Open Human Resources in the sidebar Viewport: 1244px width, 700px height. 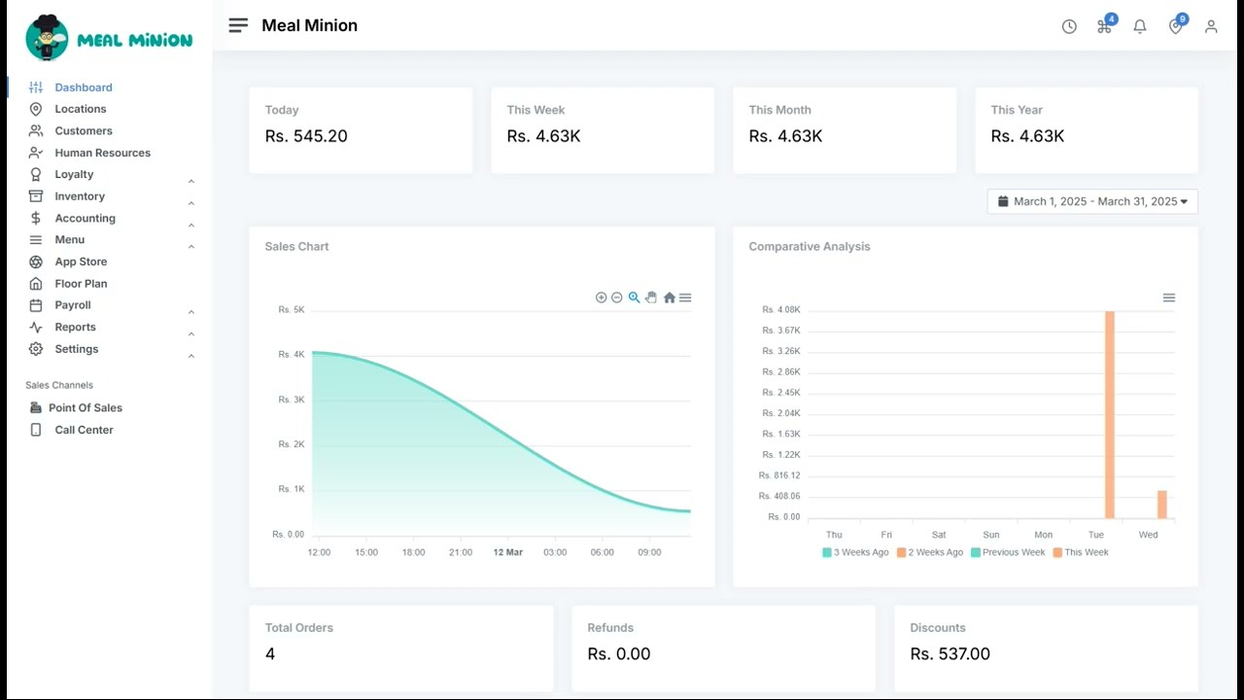pos(102,153)
